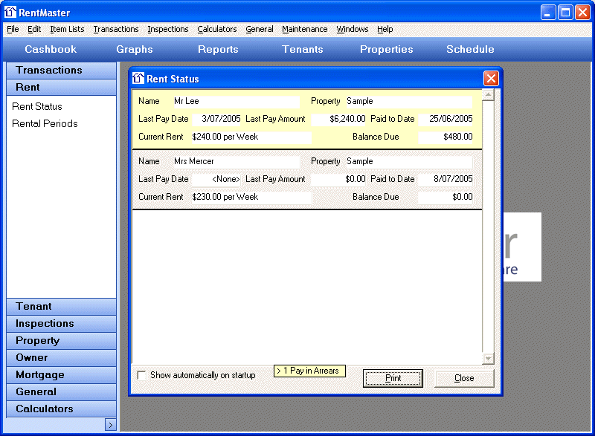Open the Reports section
The width and height of the screenshot is (595, 436).
(x=218, y=49)
